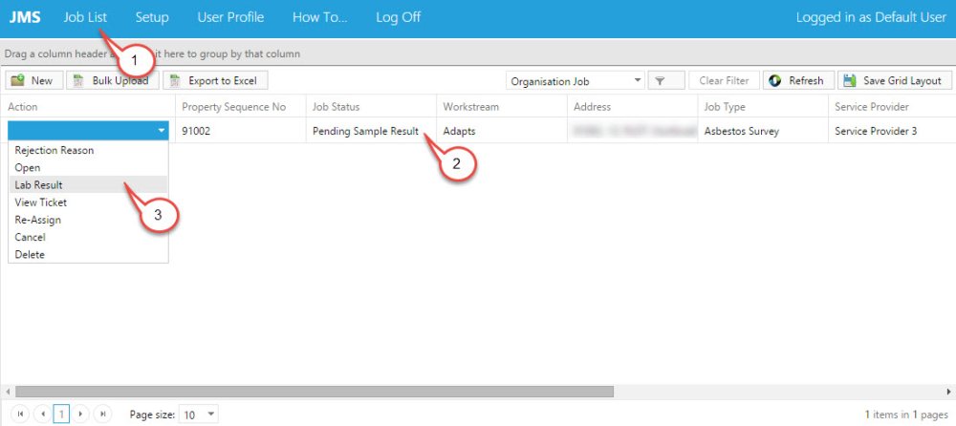Sort by the Action column header

coord(88,107)
